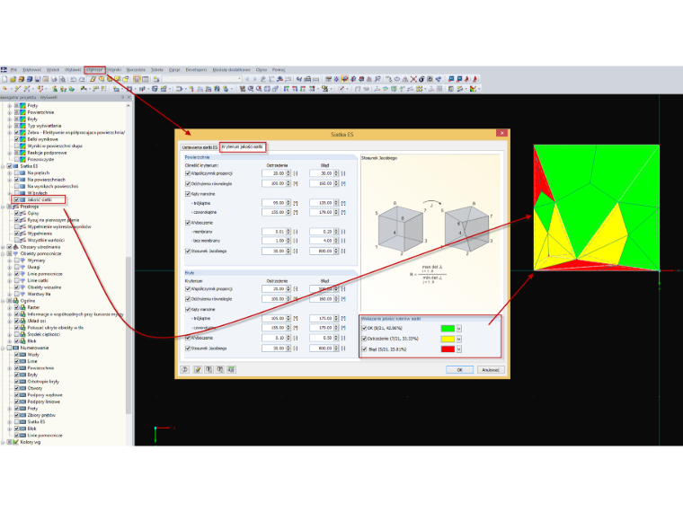Open the load case combo box in toolbar
The width and height of the screenshot is (683, 512).
[x=201, y=79]
